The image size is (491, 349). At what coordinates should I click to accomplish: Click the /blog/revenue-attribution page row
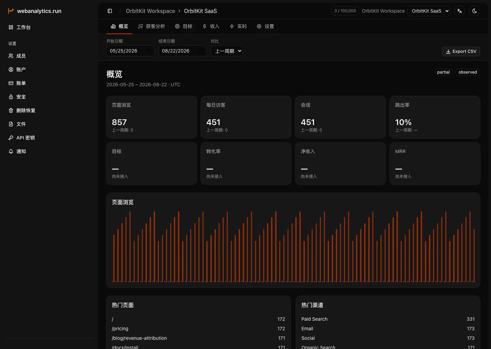[x=198, y=338]
